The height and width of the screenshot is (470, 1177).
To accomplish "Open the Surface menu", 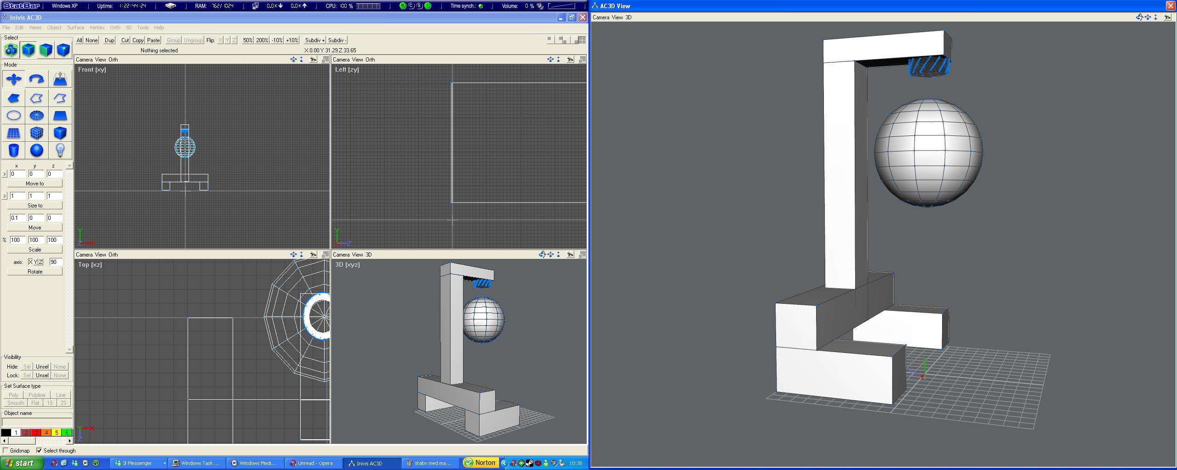I will [75, 28].
